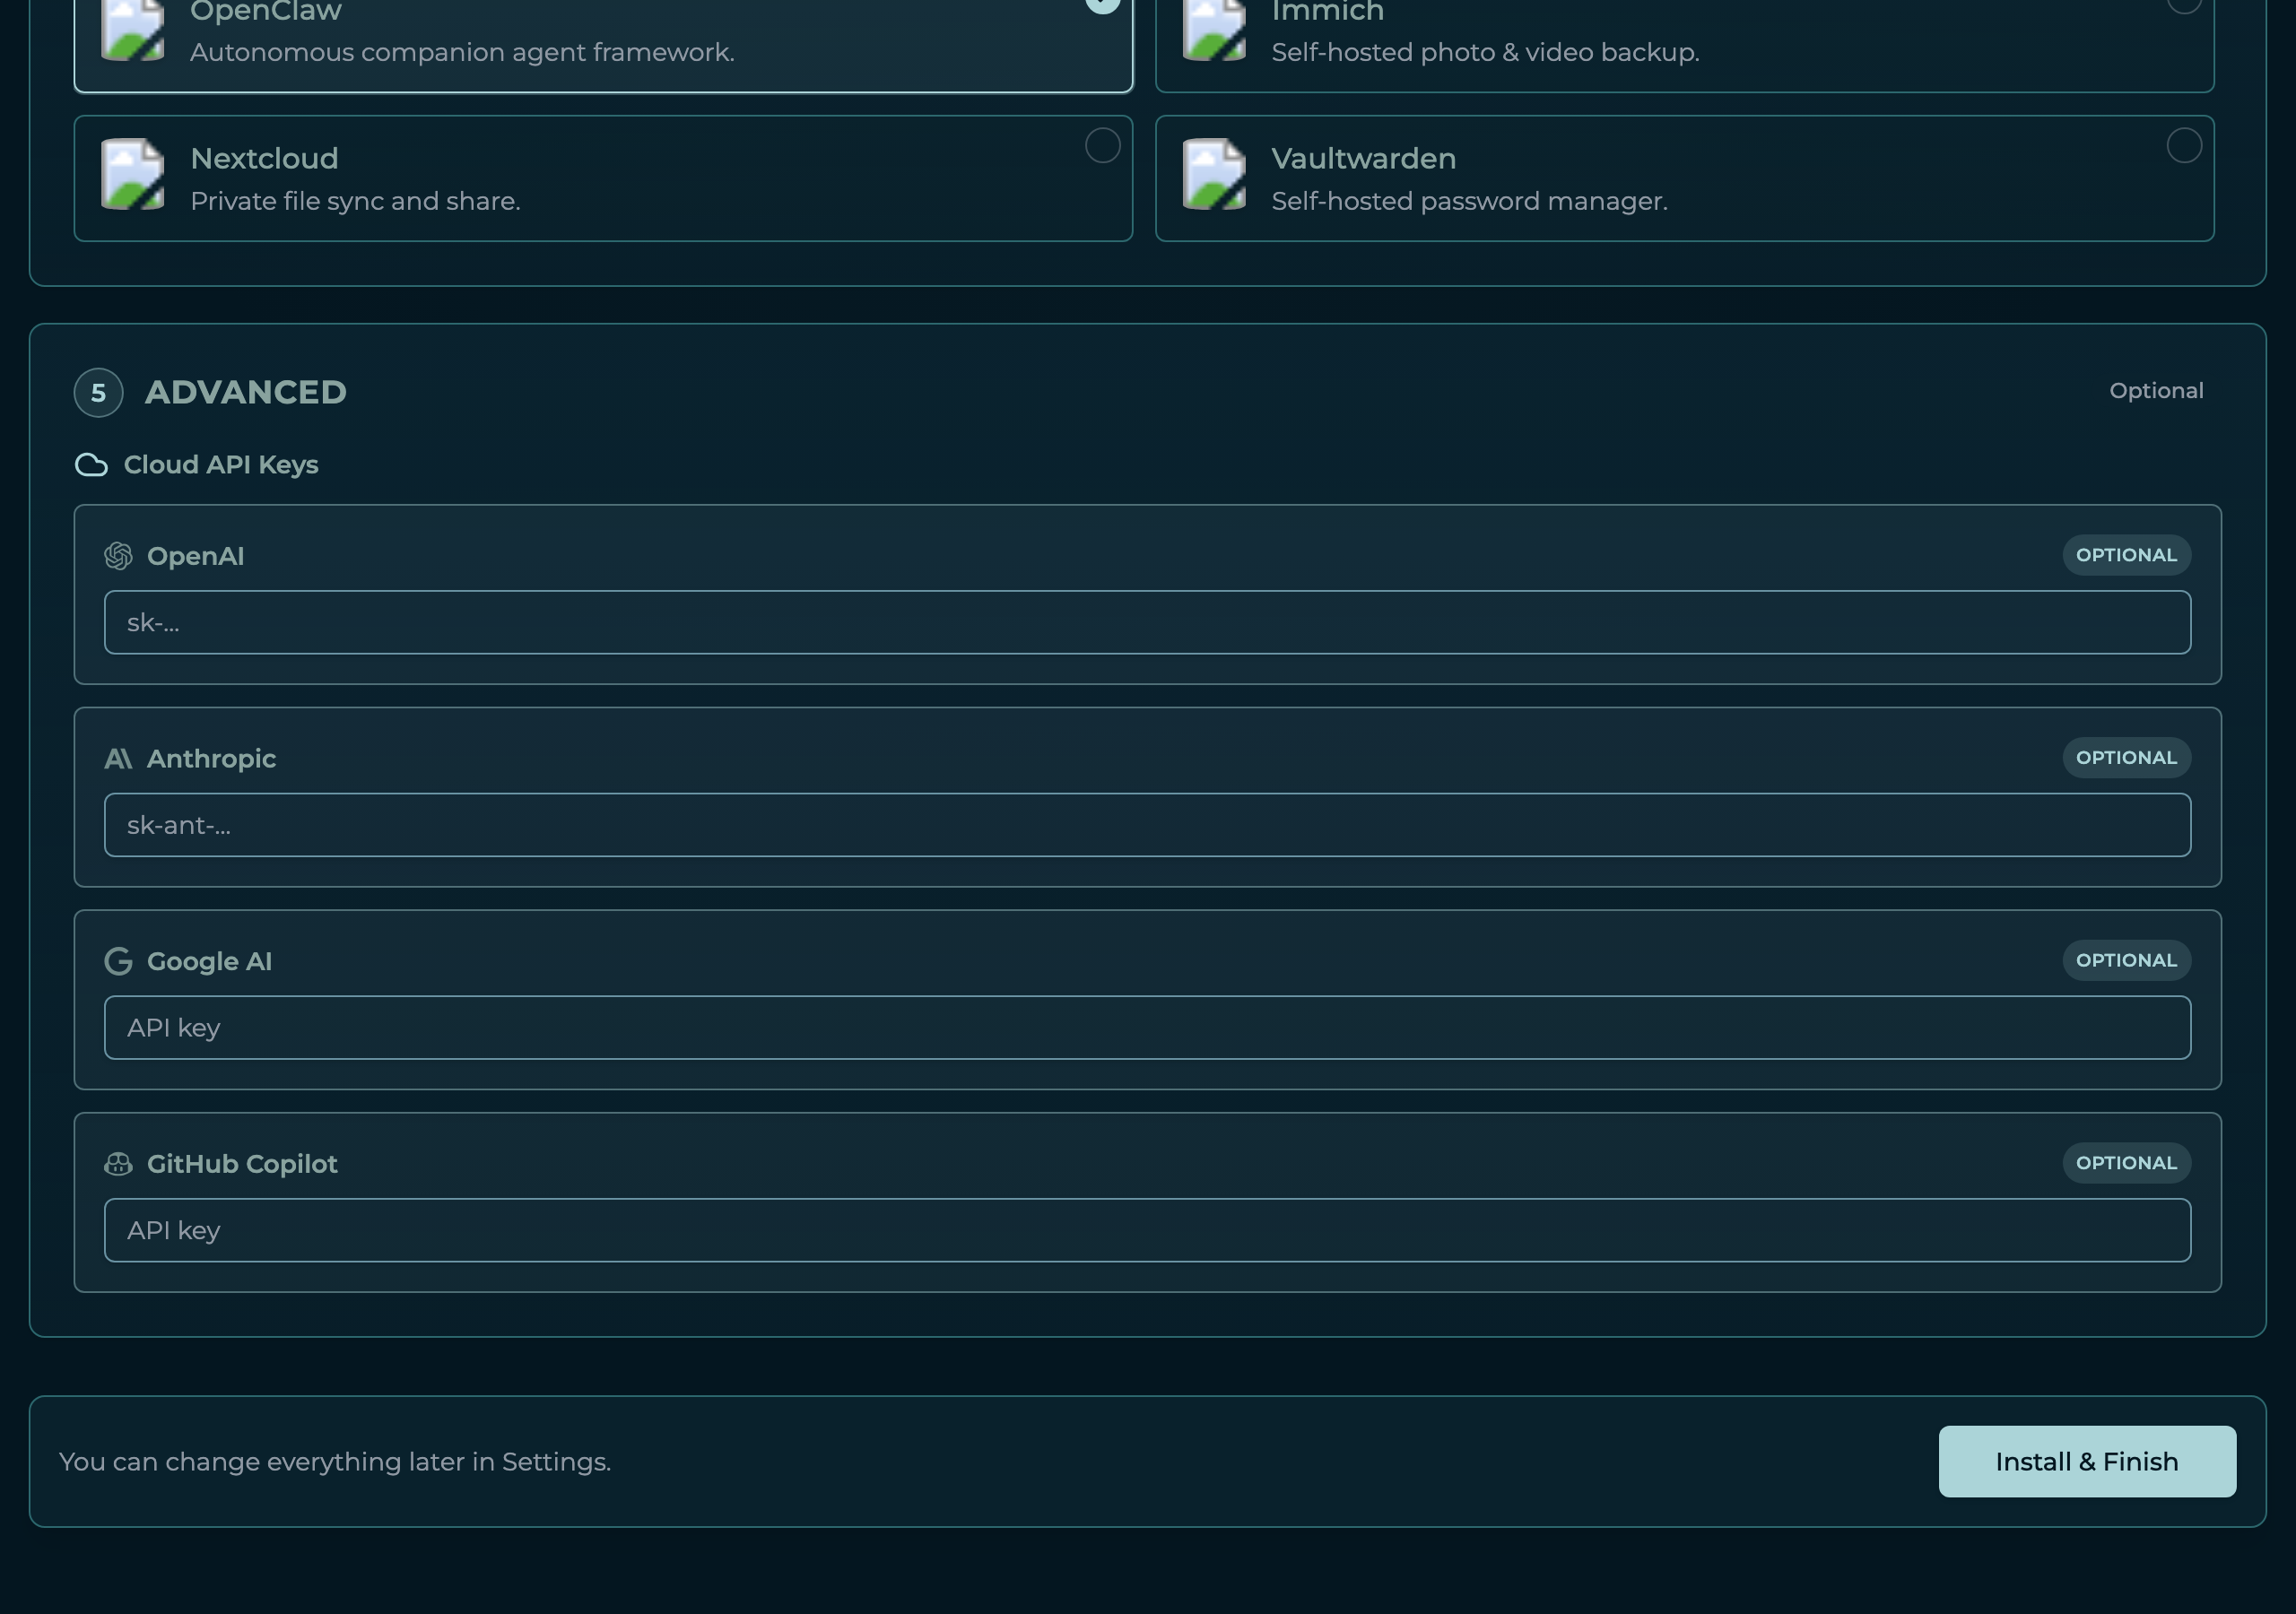Click the Optional label in Advanced header

point(2156,391)
